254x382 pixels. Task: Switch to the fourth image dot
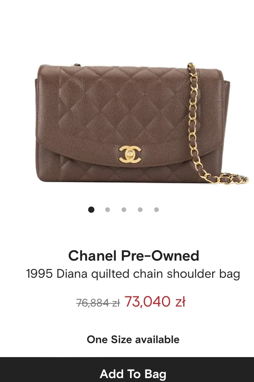click(x=140, y=210)
